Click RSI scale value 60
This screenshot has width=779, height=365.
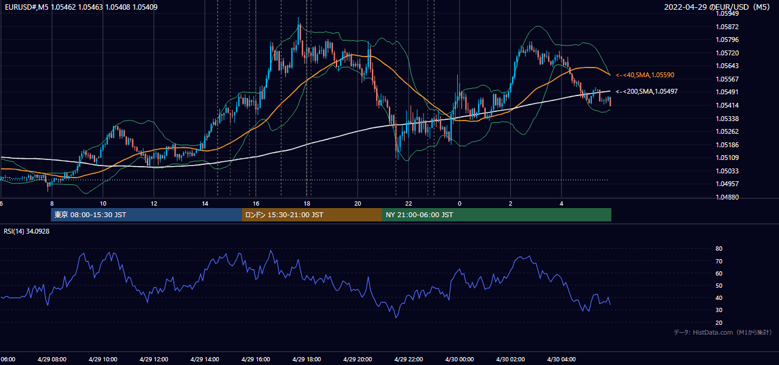point(719,274)
